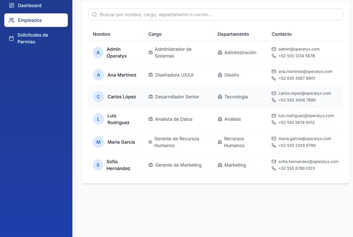
Task: Click briefcase icon beside Administrador de Sistemas
Action: point(151,52)
